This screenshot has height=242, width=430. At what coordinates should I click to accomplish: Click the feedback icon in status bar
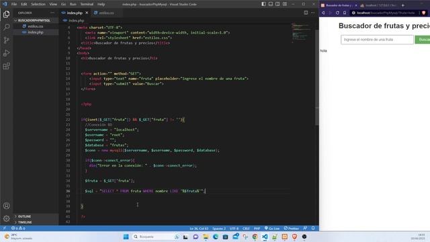coord(305,229)
